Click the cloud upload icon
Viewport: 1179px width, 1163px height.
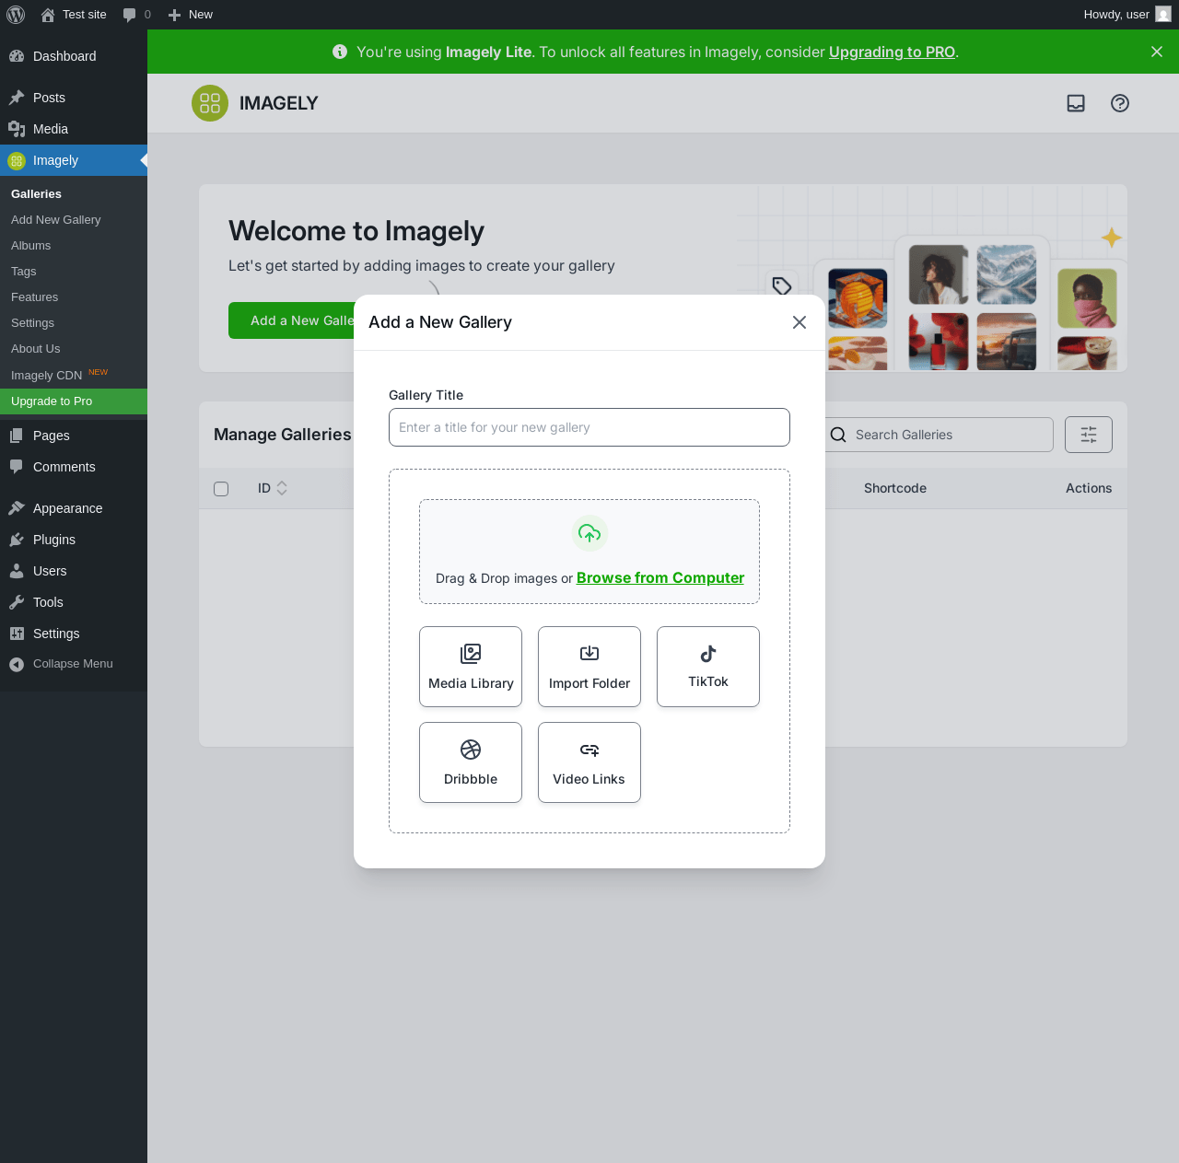[589, 533]
